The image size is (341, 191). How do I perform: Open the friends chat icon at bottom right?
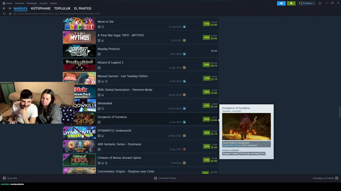click(x=337, y=178)
